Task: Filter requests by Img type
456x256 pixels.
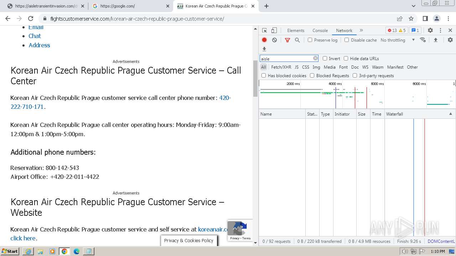Action: (316, 67)
